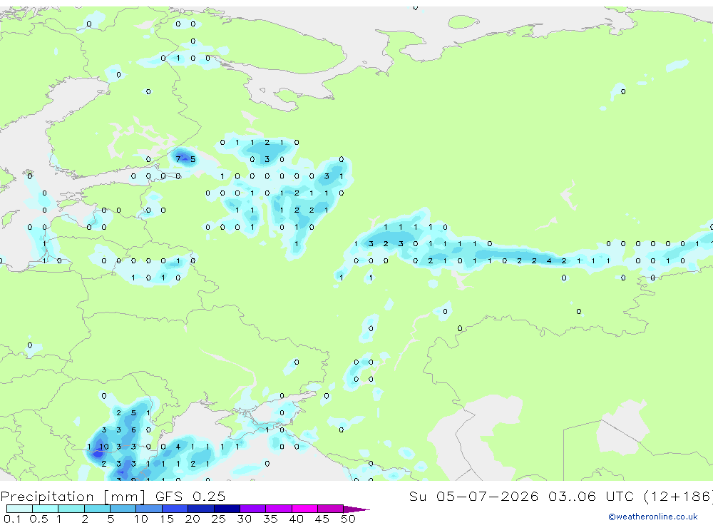
Task: Pick the 35–40 mm purple swatch
Action: click(x=279, y=509)
